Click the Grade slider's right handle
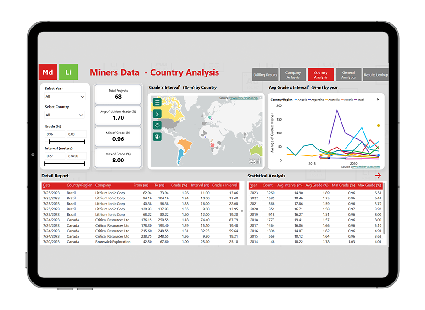This screenshot has width=425, height=310. pos(84,142)
